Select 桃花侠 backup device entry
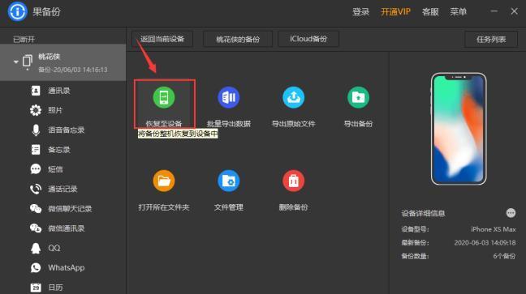The width and height of the screenshot is (526, 294). [63, 62]
